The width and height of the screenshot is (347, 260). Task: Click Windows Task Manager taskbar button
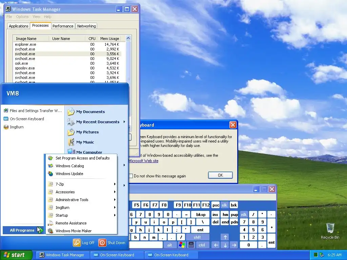pyautogui.click(x=62, y=255)
